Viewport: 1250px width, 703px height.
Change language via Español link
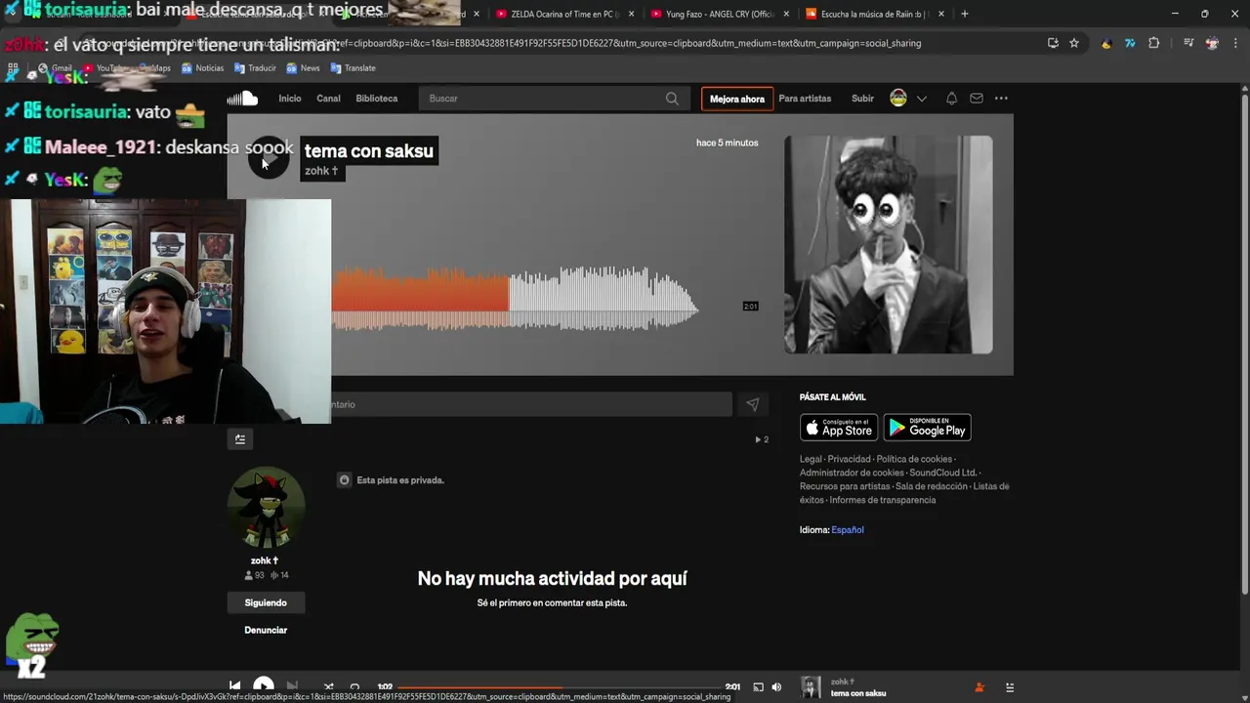point(847,530)
